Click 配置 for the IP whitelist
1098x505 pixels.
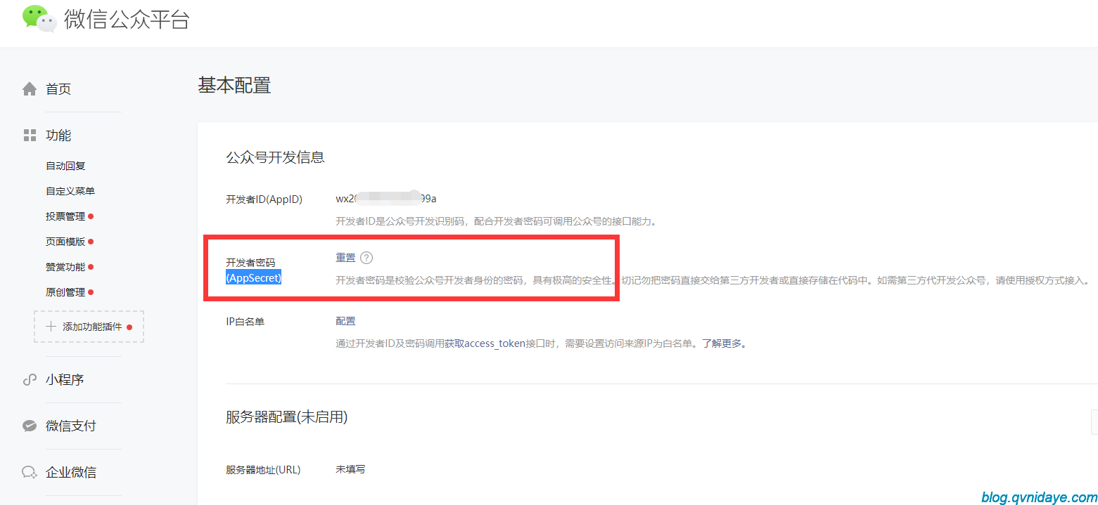(x=345, y=321)
